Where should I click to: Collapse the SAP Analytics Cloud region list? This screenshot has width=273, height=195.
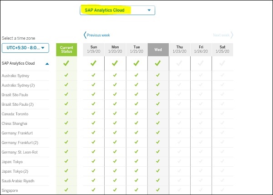(47, 64)
